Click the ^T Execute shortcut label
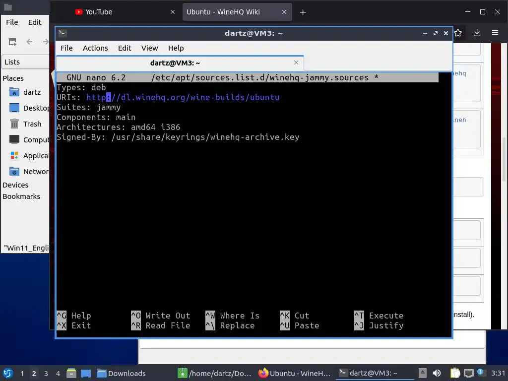The height and width of the screenshot is (381, 508). [379, 316]
